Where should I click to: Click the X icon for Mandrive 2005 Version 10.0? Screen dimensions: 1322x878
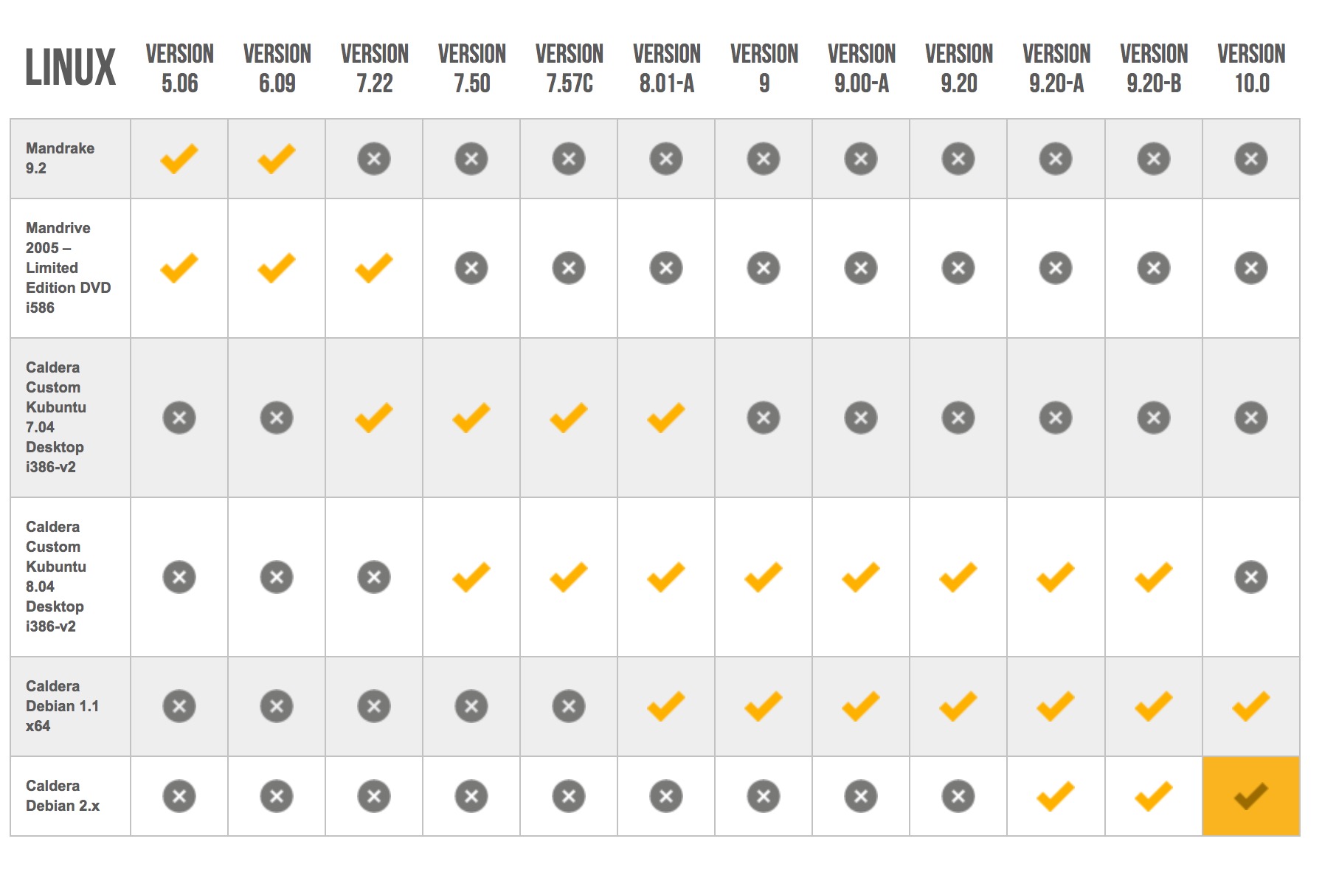pos(1250,268)
